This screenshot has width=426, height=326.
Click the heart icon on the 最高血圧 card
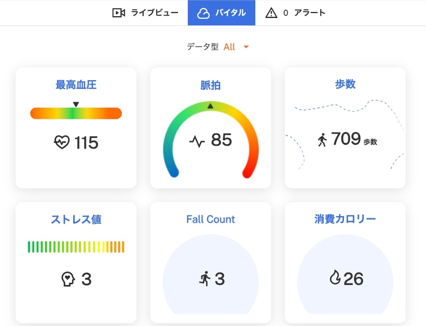click(62, 143)
